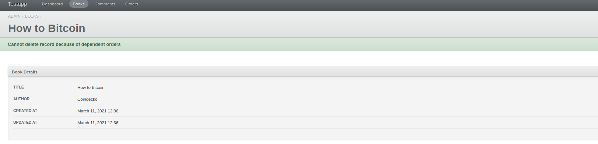This screenshot has height=144, width=598.
Task: Click the Coingecko author value
Action: tap(87, 99)
